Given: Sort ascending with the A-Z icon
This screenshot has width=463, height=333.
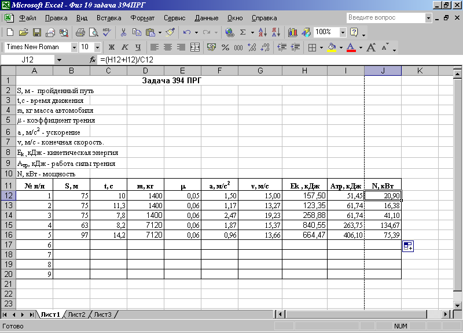Looking at the screenshot, I should pos(262,32).
